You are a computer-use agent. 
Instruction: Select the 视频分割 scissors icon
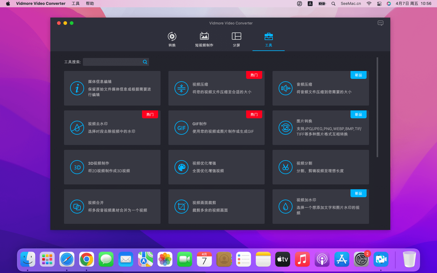(x=286, y=167)
